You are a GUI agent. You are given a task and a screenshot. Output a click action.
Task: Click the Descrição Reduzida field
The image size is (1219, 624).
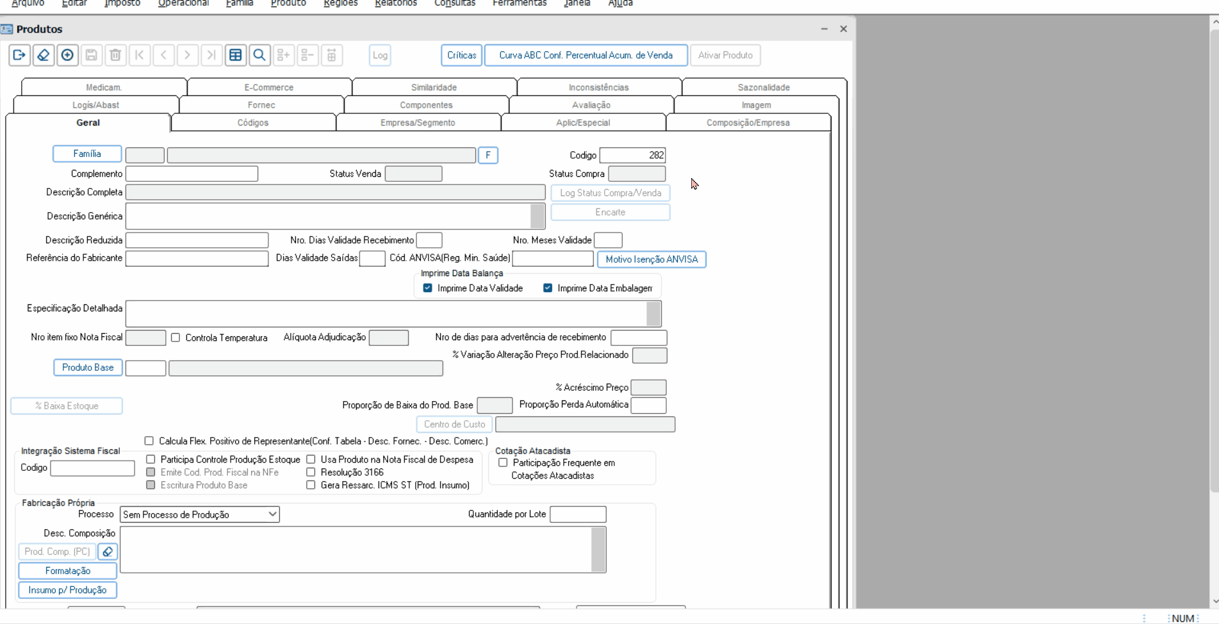pos(197,240)
